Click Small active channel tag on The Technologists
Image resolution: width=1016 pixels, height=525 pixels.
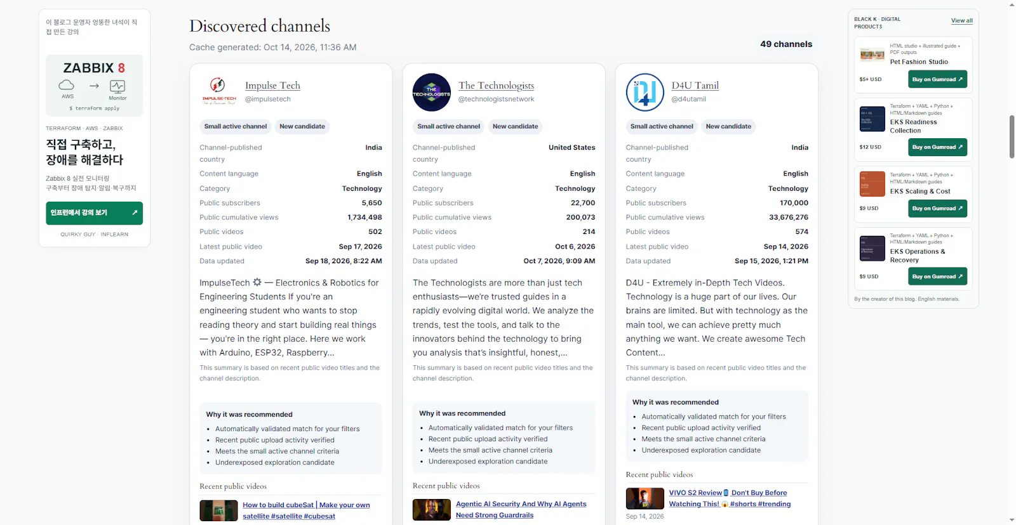(448, 127)
